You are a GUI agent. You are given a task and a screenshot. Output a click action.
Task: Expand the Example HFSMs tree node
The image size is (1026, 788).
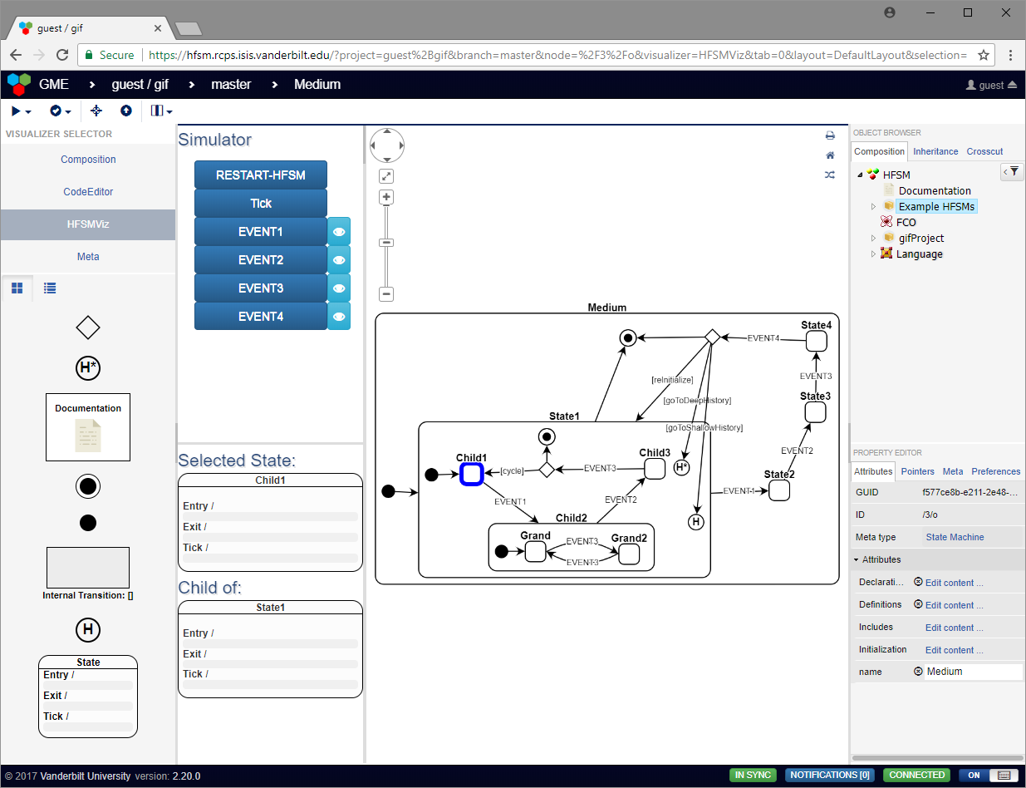click(x=873, y=206)
